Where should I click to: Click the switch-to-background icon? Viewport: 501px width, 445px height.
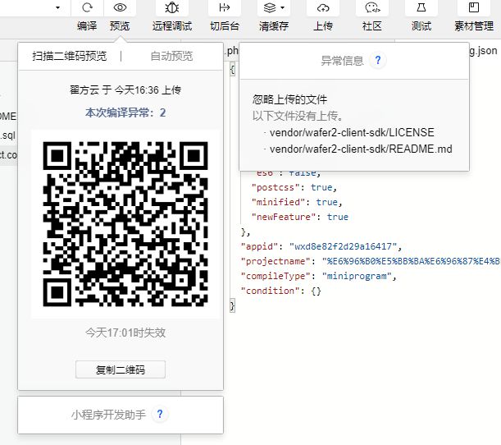pos(225,7)
